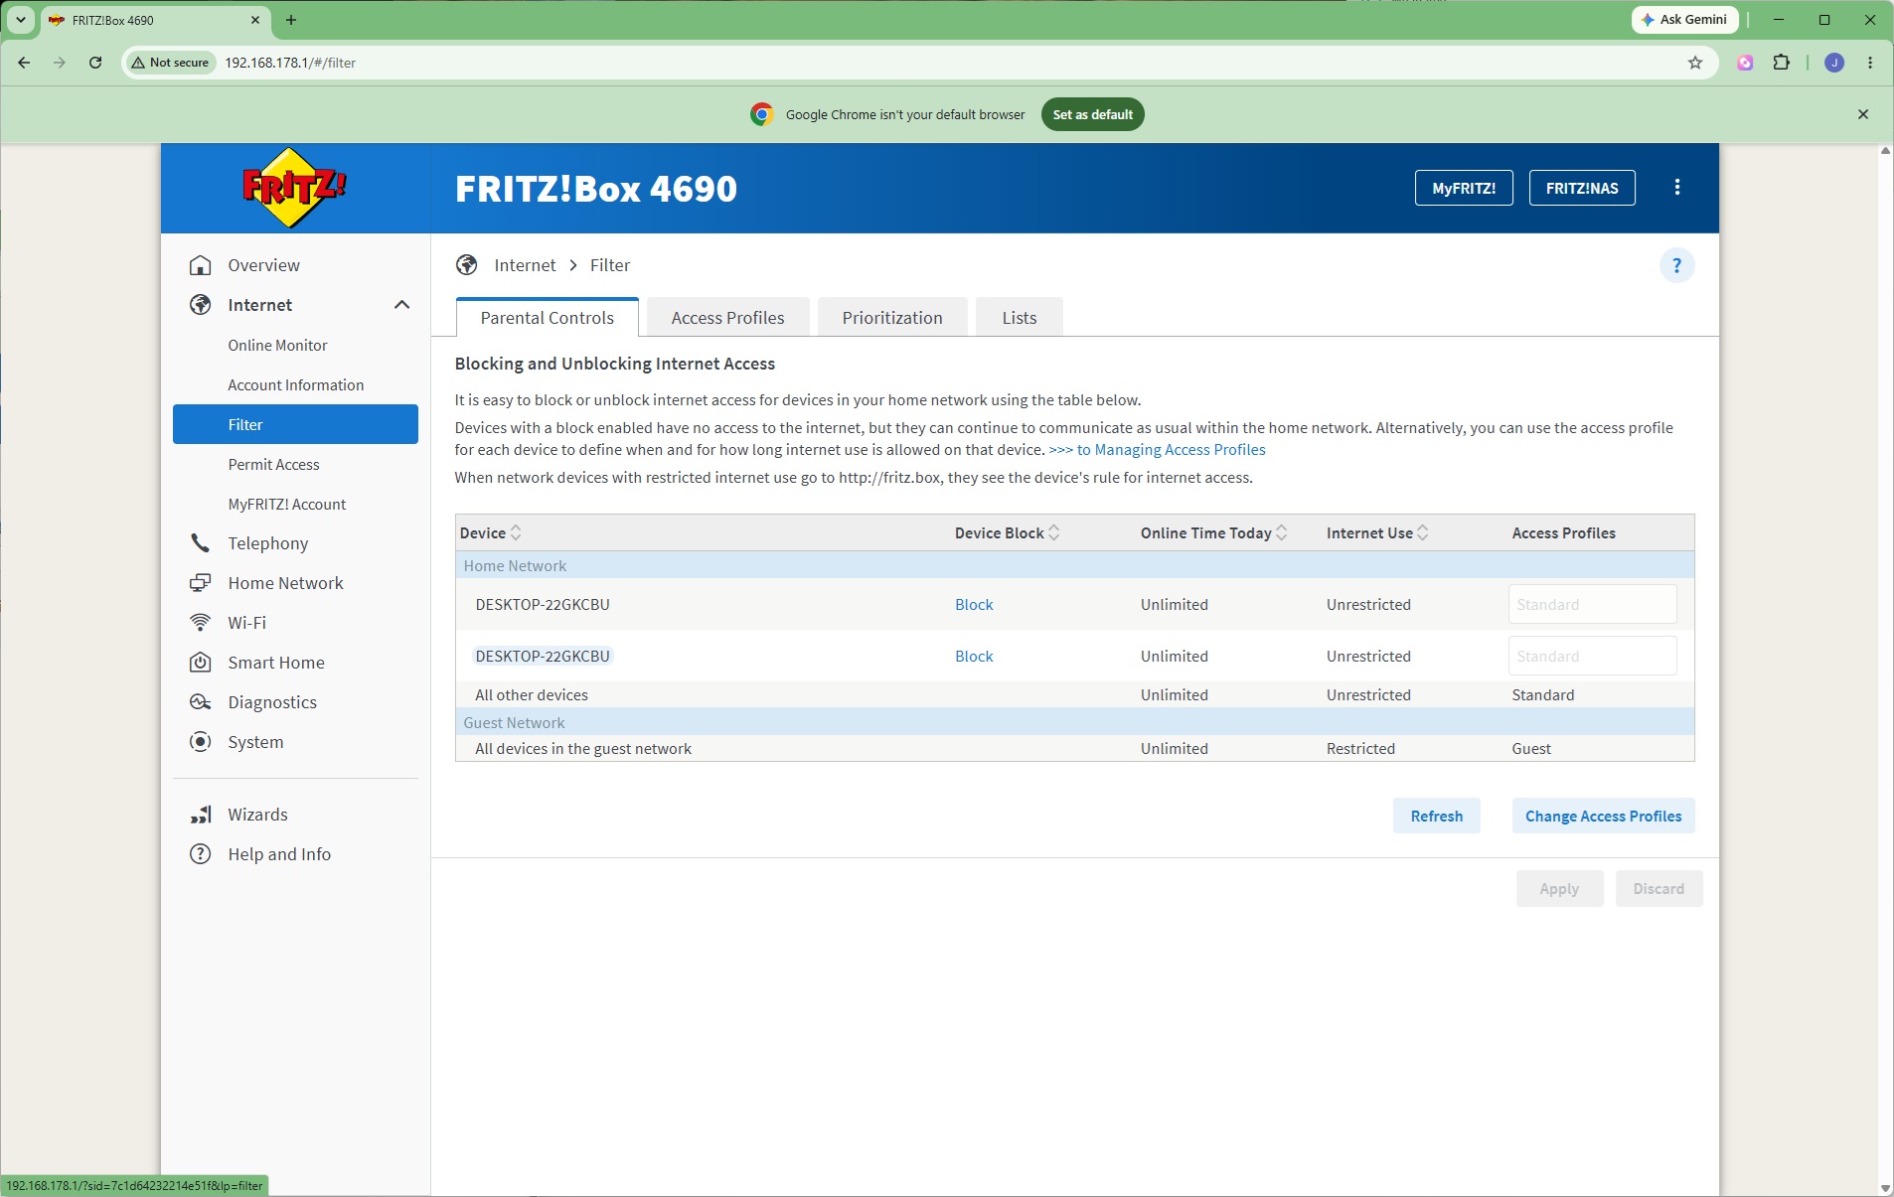Image resolution: width=1894 pixels, height=1197 pixels.
Task: Click the Wi-Fi signal icon
Action: tap(201, 623)
